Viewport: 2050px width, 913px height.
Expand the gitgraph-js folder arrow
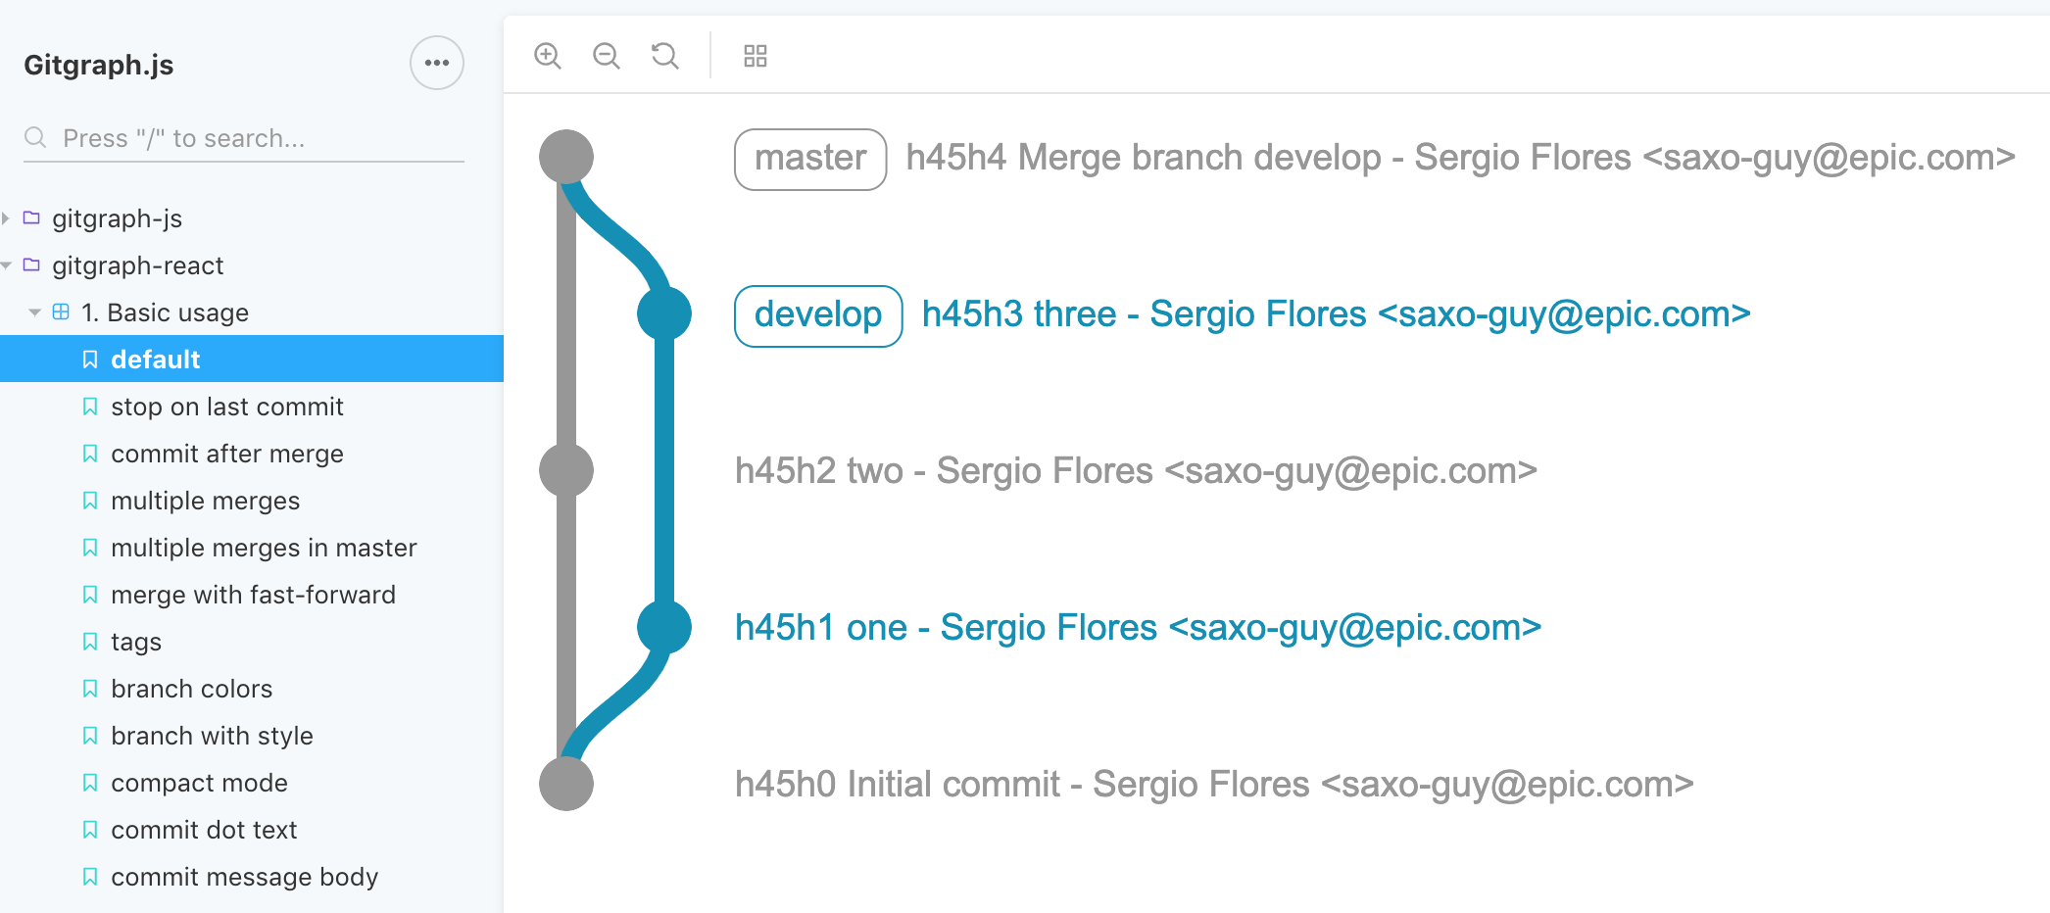[x=6, y=217]
